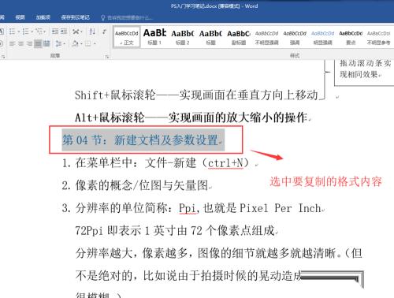Decrease the paragraph indent
394x298 pixels.
pyautogui.click(x=55, y=32)
